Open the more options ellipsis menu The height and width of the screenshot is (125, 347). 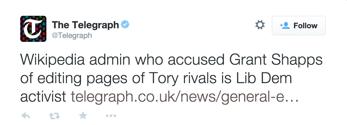tap(111, 116)
